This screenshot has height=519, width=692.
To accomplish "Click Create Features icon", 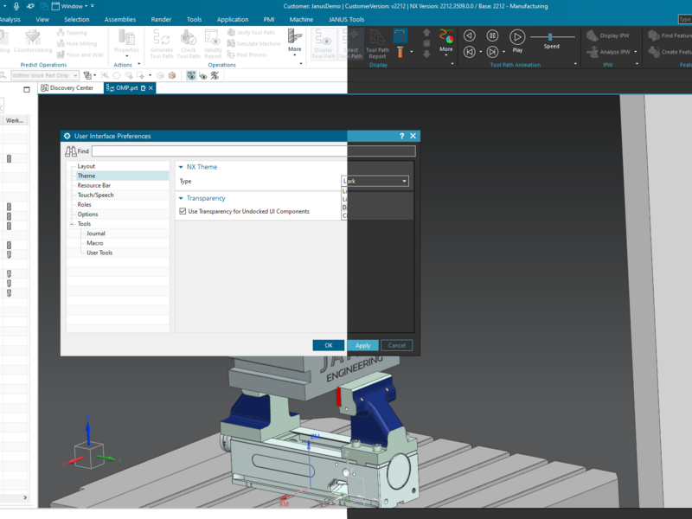I will 654,52.
